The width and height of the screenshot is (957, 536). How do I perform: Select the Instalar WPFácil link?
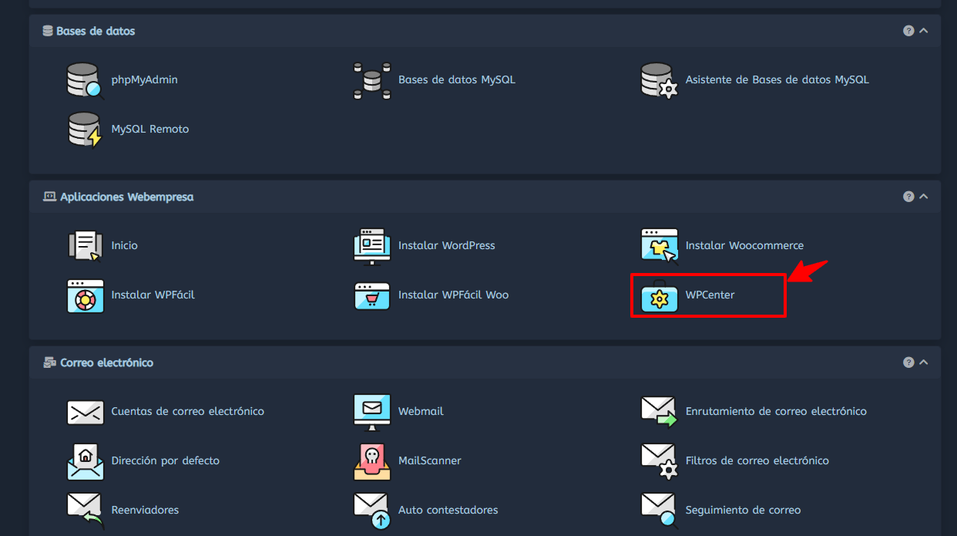coord(153,295)
